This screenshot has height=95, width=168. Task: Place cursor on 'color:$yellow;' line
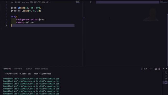pos(25,22)
